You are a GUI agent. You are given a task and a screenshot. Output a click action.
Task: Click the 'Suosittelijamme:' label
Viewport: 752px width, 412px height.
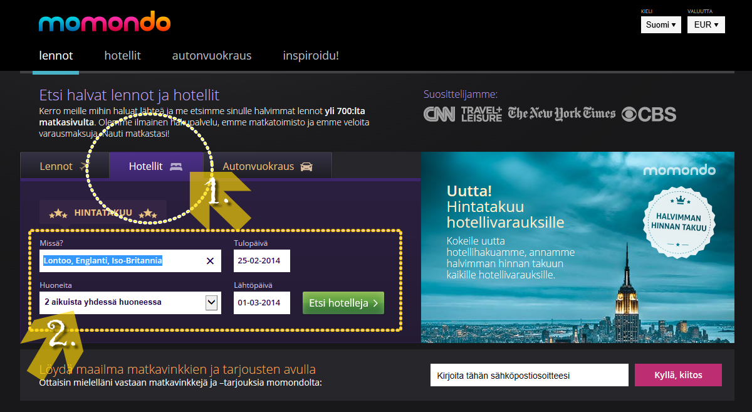pyautogui.click(x=461, y=95)
